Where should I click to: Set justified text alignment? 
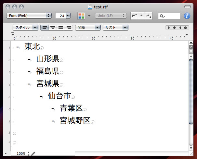pos(61,28)
